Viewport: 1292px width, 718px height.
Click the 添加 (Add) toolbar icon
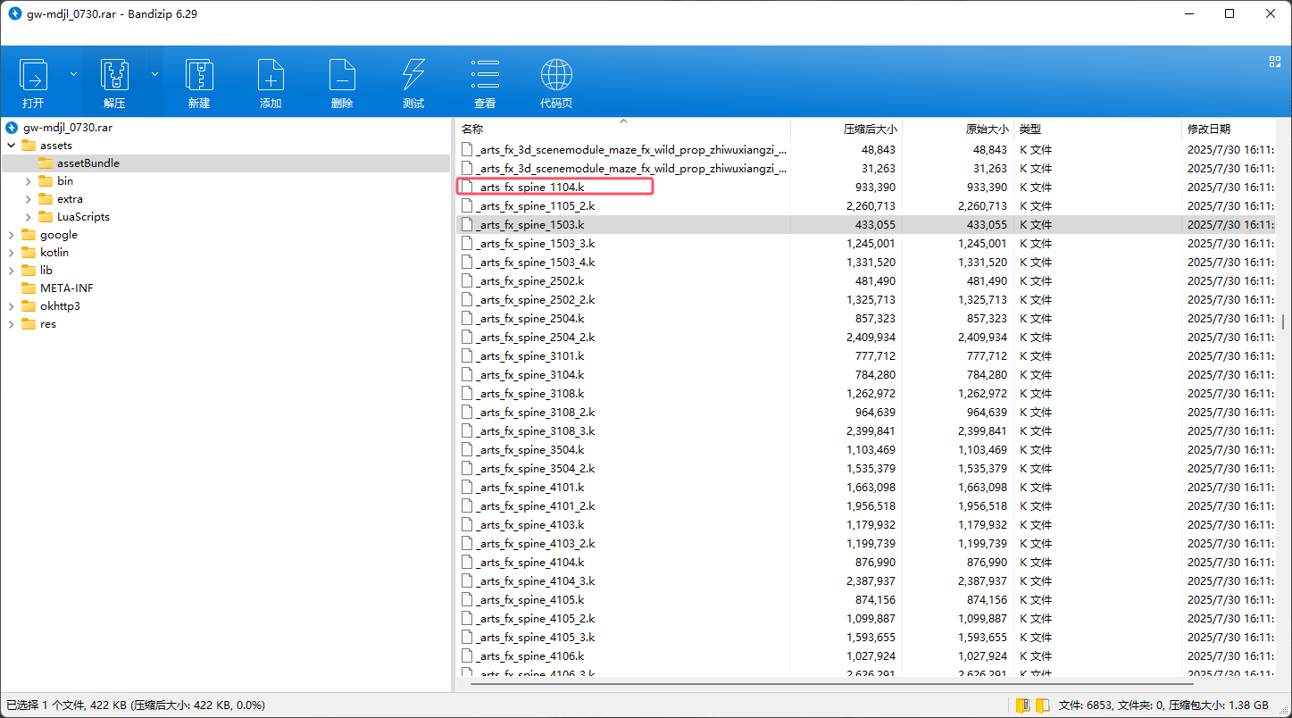tap(270, 76)
